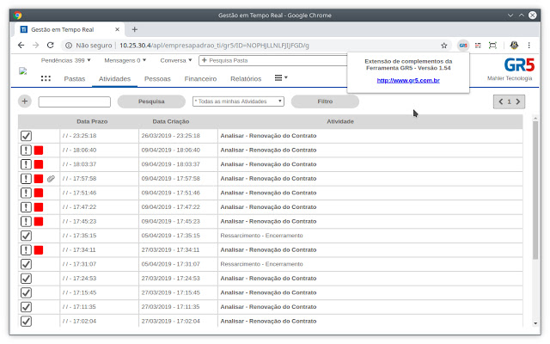Image resolution: width=550 pixels, height=344 pixels.
Task: Sort by Atividade column header
Action: (340, 121)
